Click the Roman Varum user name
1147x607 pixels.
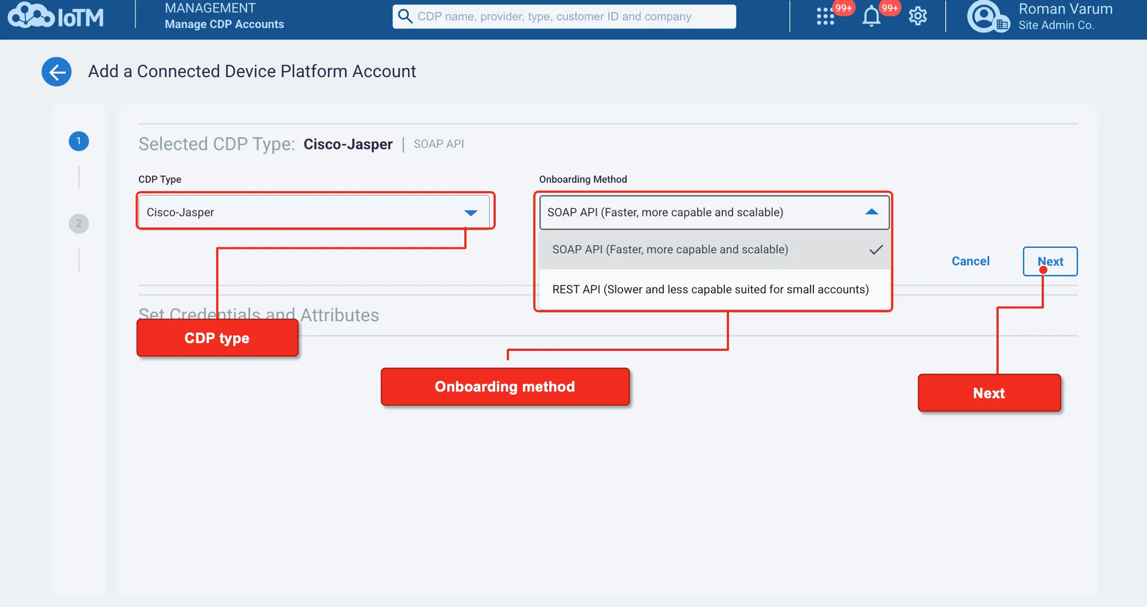tap(1065, 9)
